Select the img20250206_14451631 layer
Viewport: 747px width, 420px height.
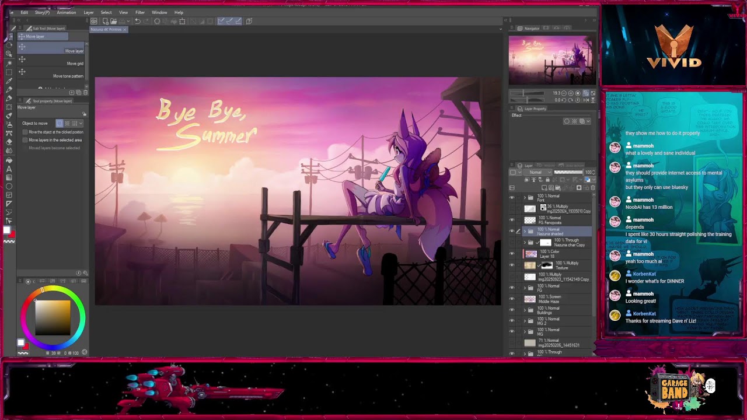pos(557,343)
